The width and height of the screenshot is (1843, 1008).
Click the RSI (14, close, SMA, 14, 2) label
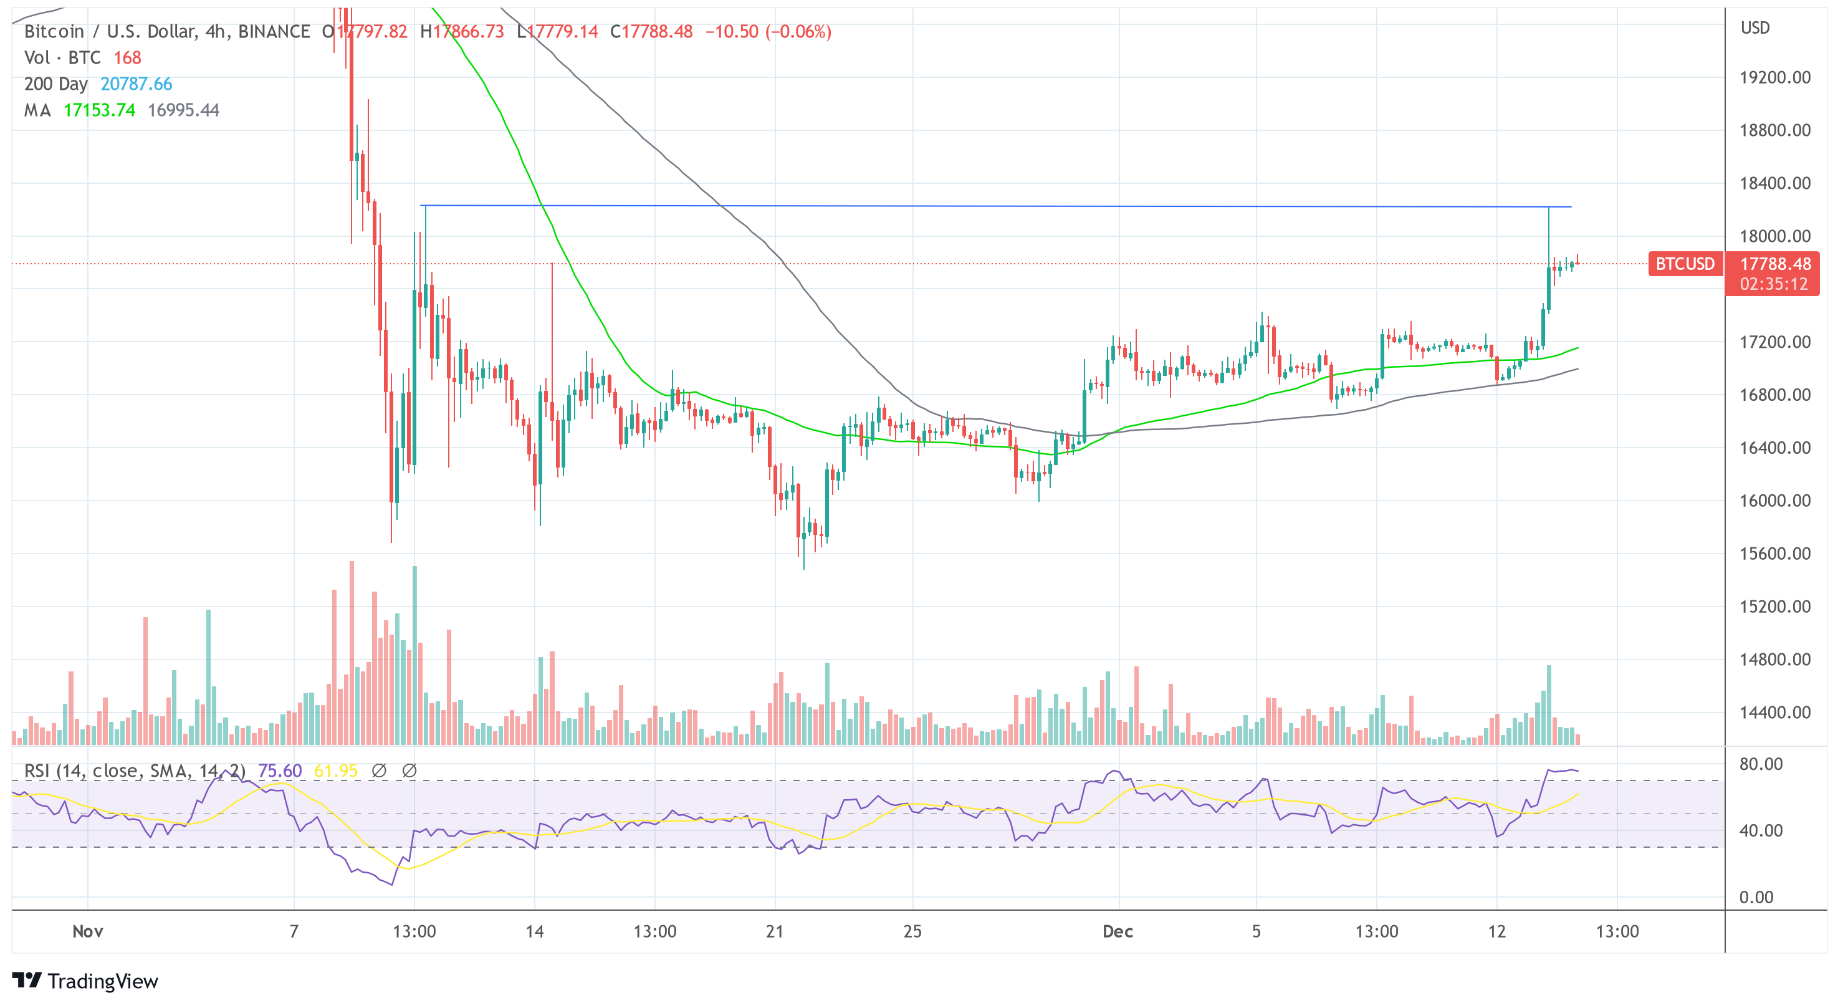point(135,770)
